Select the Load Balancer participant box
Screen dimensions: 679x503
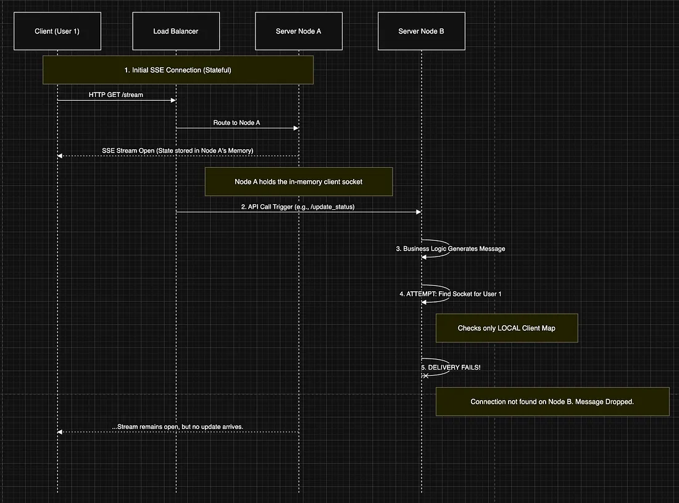coord(175,31)
